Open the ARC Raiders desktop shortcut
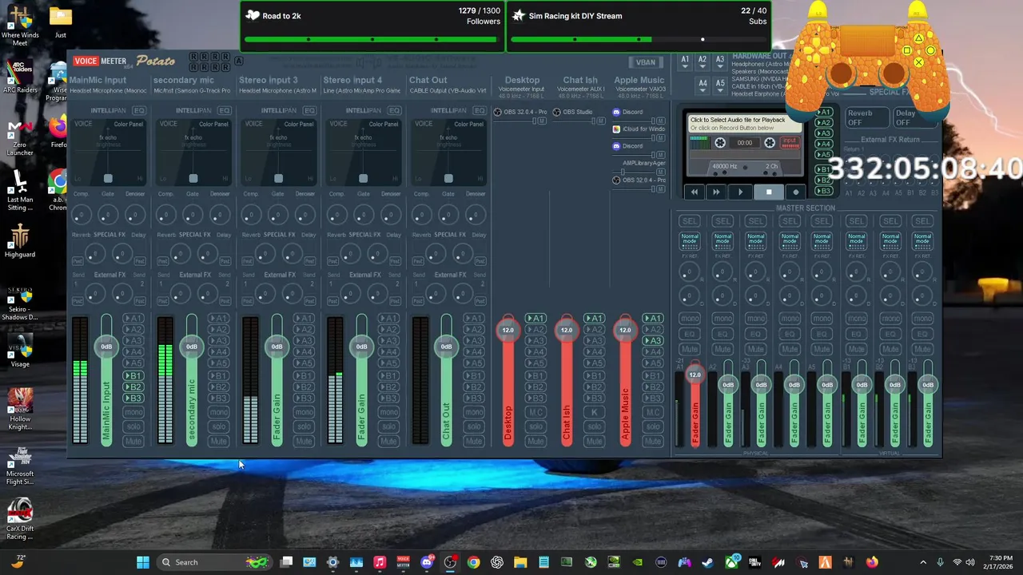Image resolution: width=1023 pixels, height=575 pixels. pyautogui.click(x=20, y=77)
